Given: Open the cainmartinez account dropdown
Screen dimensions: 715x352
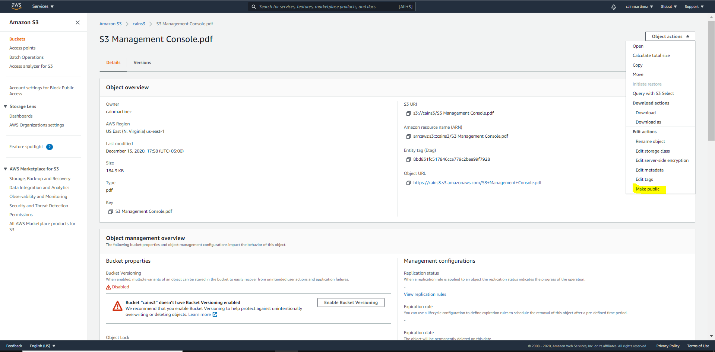Looking at the screenshot, I should 639,6.
